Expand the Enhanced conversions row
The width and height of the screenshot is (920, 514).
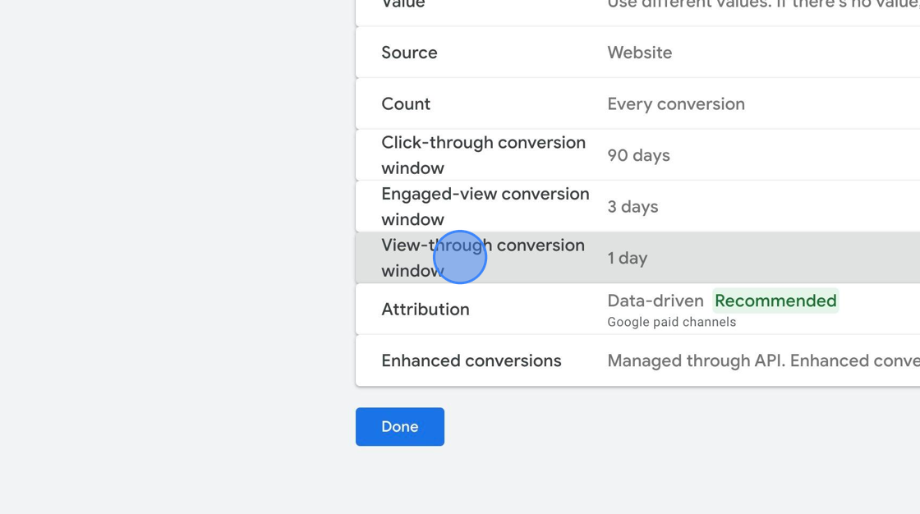pos(637,360)
